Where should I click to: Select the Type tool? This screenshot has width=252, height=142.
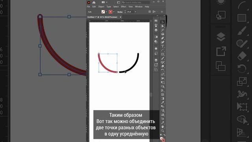click(x=163, y=46)
